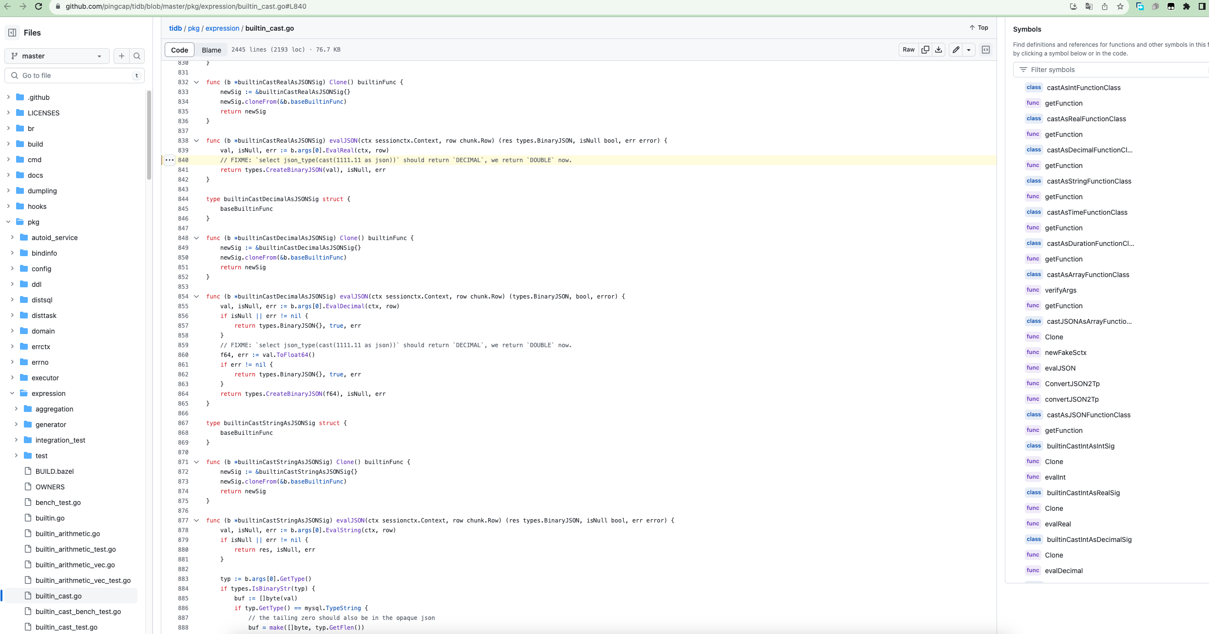Click the add file plus icon

click(x=121, y=56)
